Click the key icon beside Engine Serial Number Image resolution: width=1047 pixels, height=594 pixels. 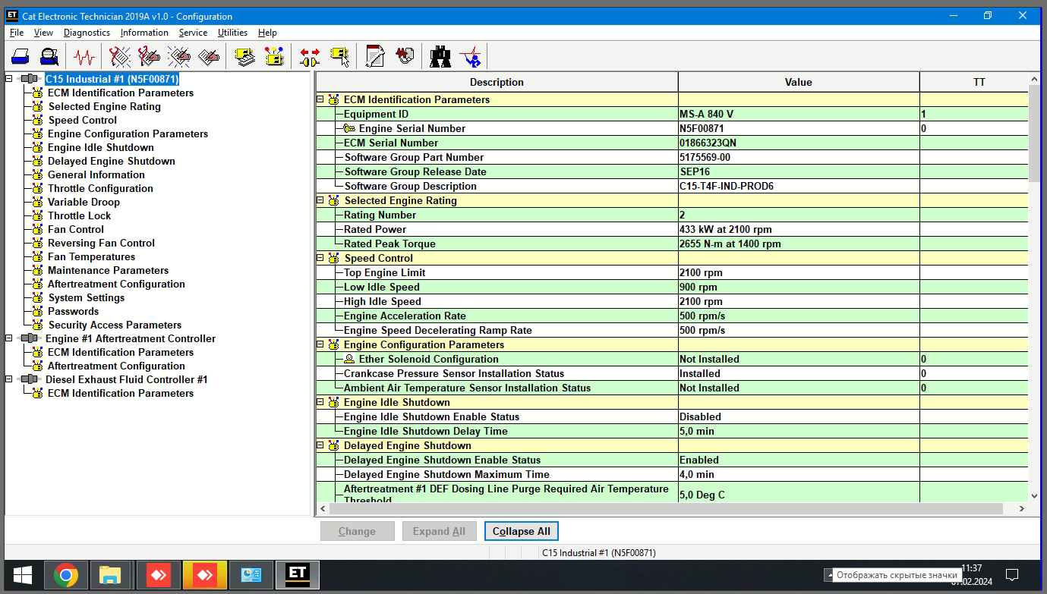click(350, 128)
